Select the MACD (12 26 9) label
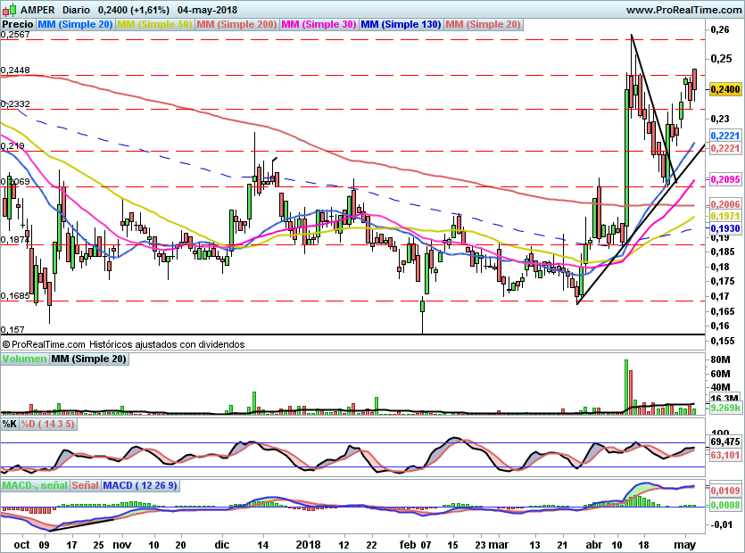This screenshot has width=745, height=553. pos(140,485)
